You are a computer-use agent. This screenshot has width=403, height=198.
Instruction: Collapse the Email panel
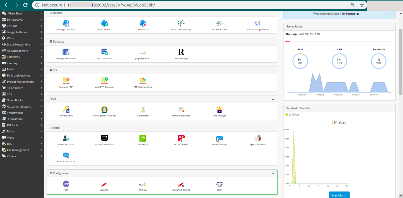pos(273,128)
